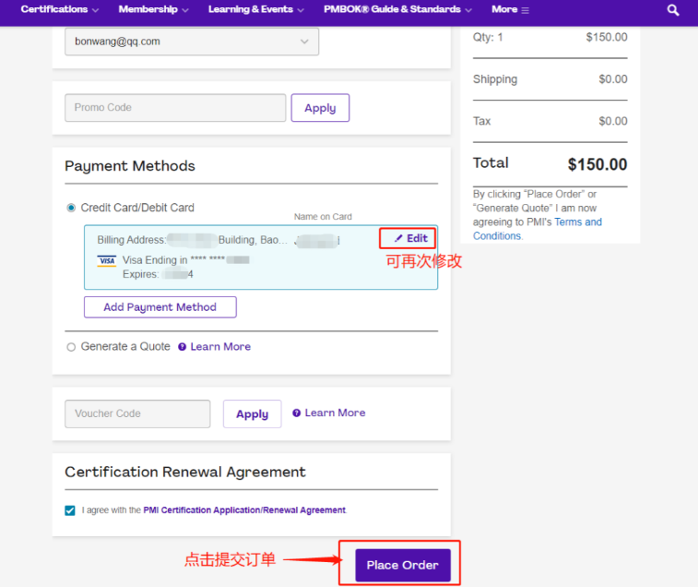Screen dimensions: 698x587
Task: Select Credit Card/Debit Card radio option
Action: coord(71,209)
